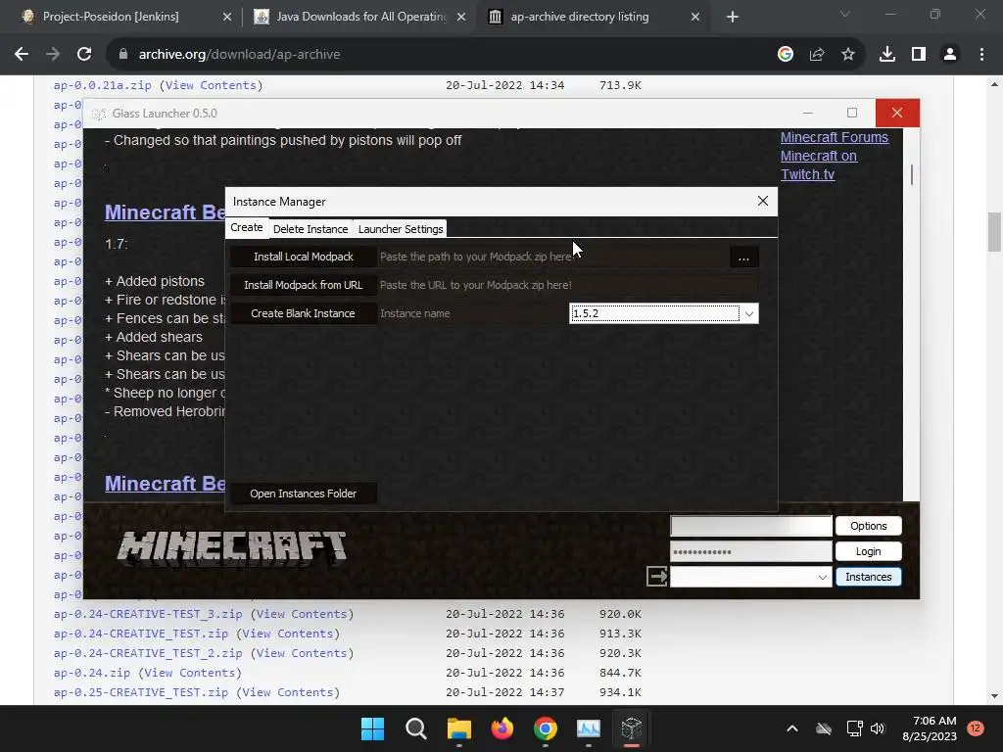This screenshot has height=752, width=1003.
Task: Open Chrome from taskbar
Action: (545, 728)
